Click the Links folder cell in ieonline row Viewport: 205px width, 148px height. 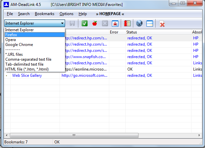coord(197,69)
